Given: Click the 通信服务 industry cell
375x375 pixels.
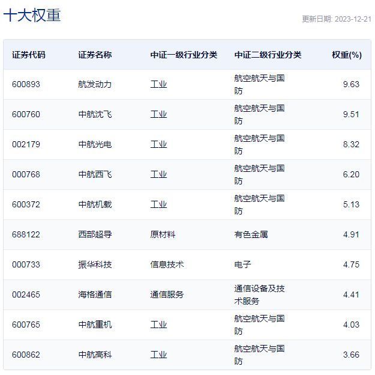Looking at the screenshot, I should click(x=167, y=294).
